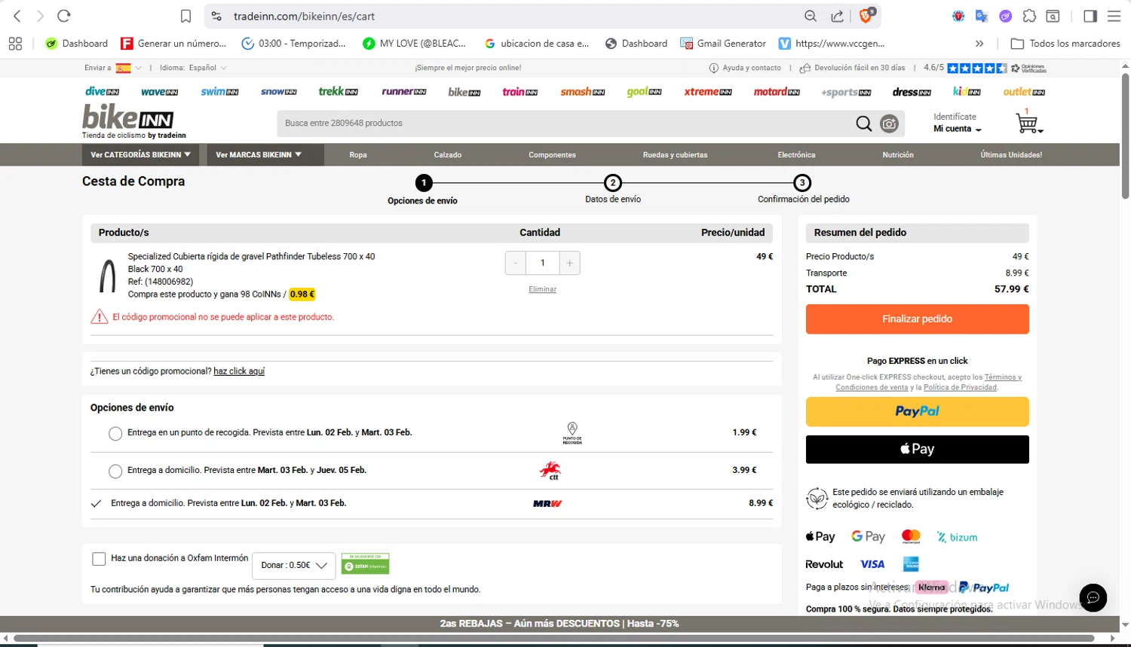This screenshot has height=647, width=1131.
Task: Show more bookmarks with the double chevron
Action: point(979,44)
